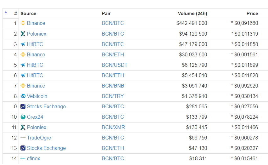This screenshot has width=268, height=165.
Task: Click the Stocks.Exchange logo icon in row 9
Action: click(x=23, y=106)
